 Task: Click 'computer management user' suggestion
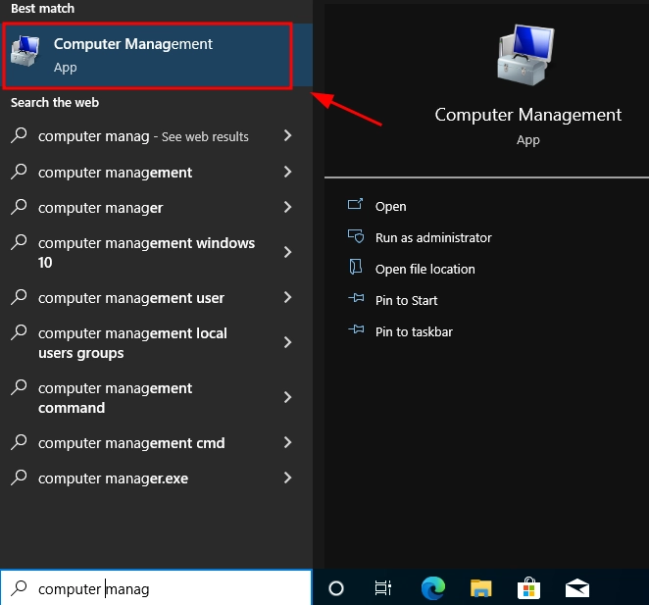tap(131, 297)
